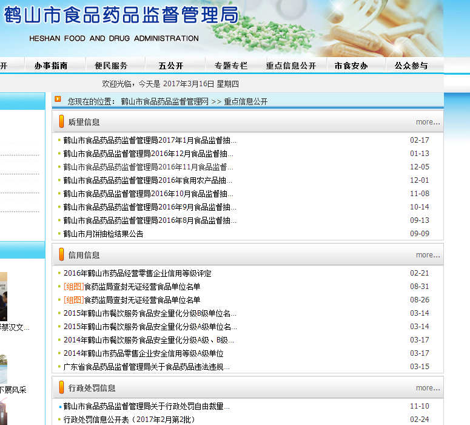Open the 办事指南 navigation menu
470x425 pixels.
pos(51,66)
